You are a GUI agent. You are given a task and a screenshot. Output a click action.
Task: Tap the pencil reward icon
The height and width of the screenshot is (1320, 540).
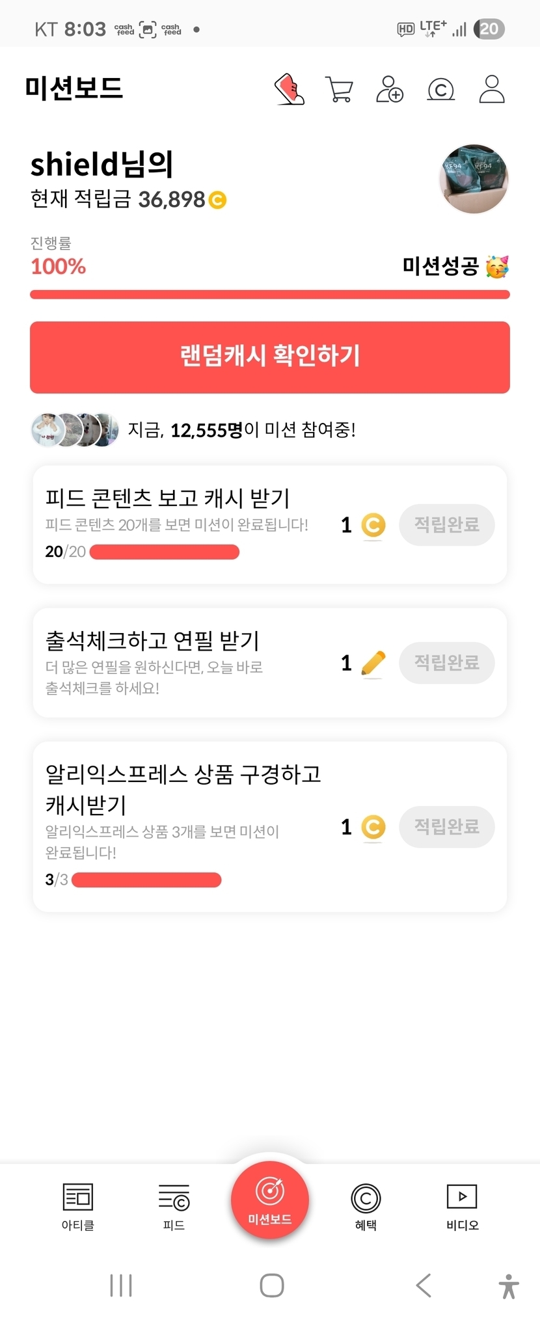point(373,664)
